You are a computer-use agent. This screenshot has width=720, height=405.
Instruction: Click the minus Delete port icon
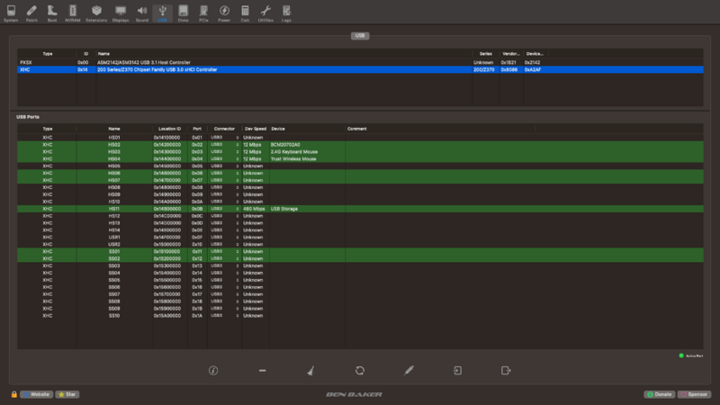(x=262, y=370)
